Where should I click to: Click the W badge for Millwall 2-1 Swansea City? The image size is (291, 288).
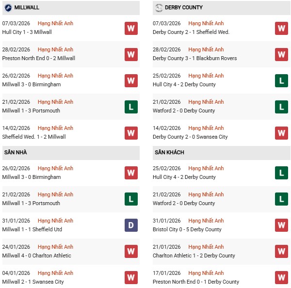(131, 278)
